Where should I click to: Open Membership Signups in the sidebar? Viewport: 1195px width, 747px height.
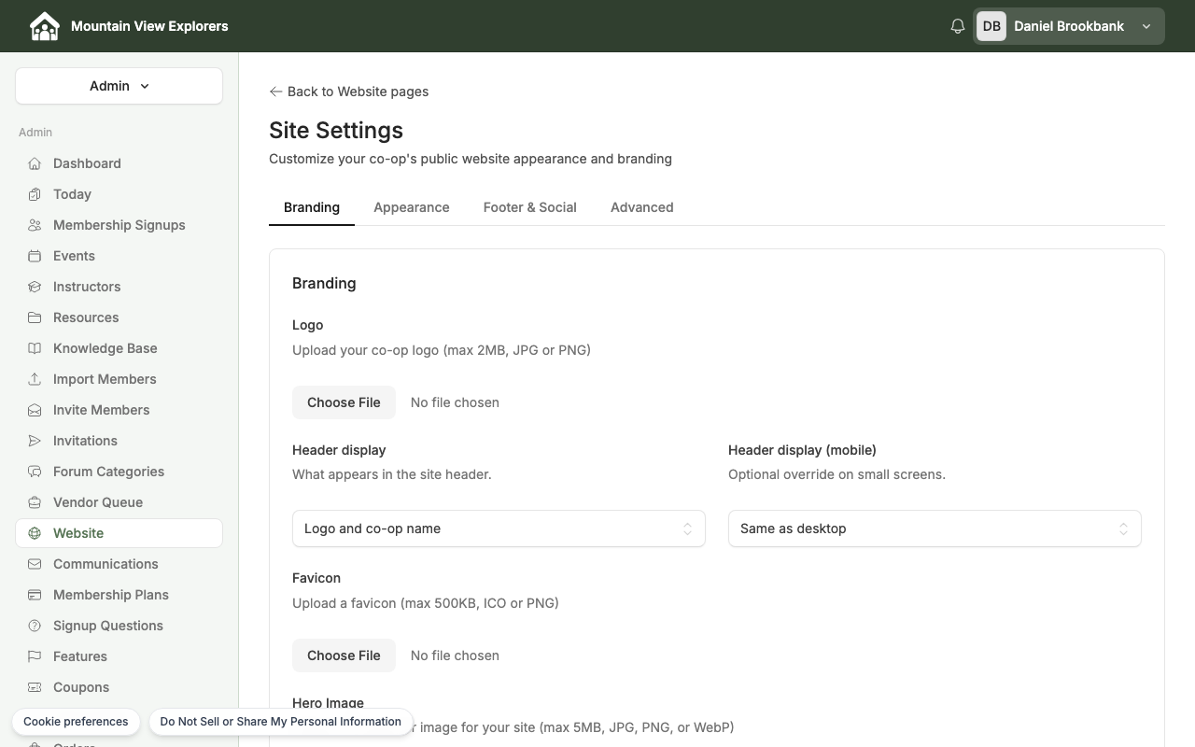[119, 225]
